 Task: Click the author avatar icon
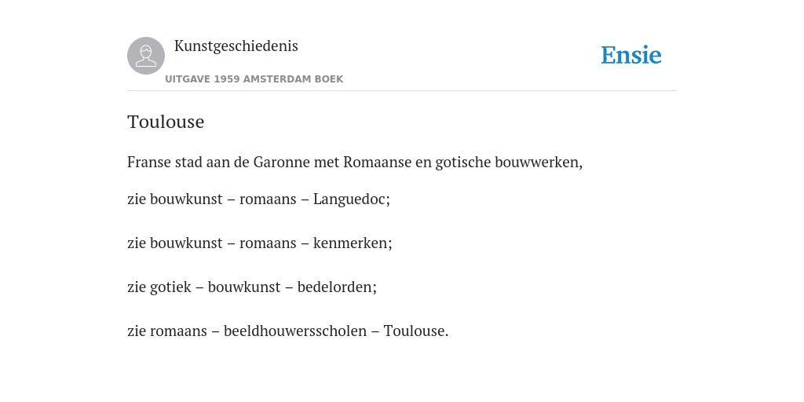pyautogui.click(x=146, y=56)
